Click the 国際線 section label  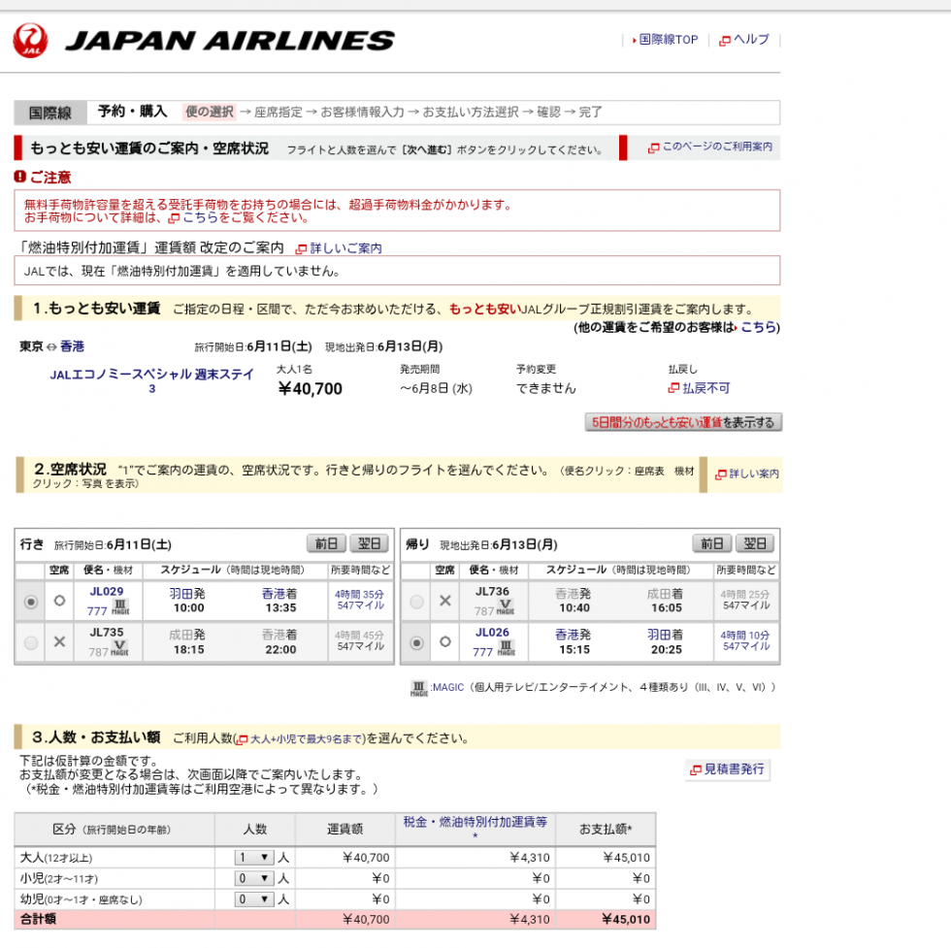[x=50, y=113]
